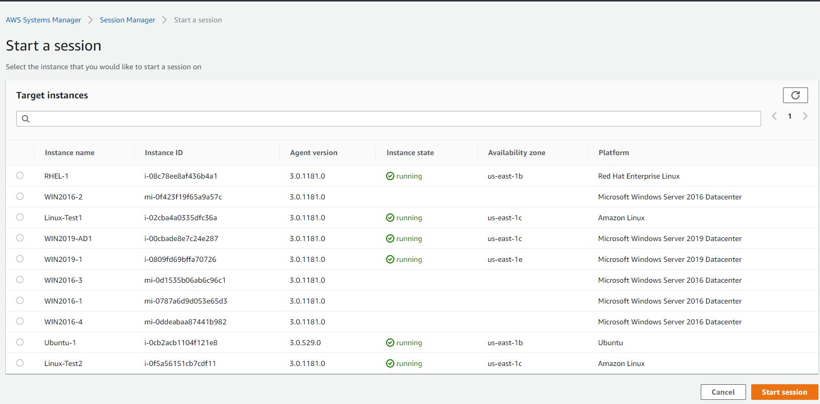Screen dimensions: 820x404
Task: Click instance ID i-02cba4a0335dfc36a
Action: (180, 218)
